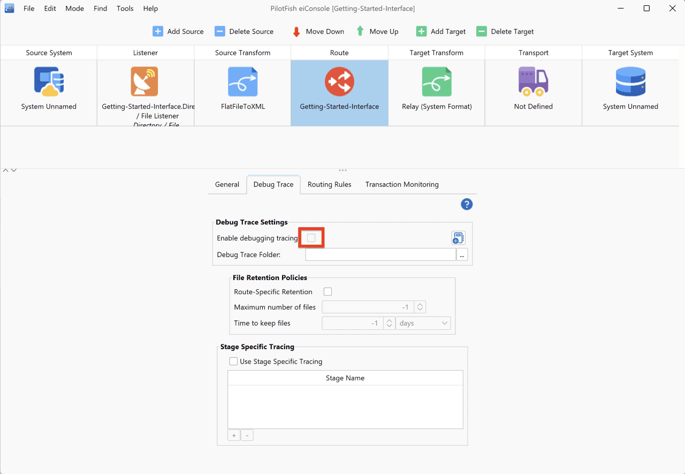Click the '+' add stage button
Screen dimensions: 685x474
(x=234, y=435)
